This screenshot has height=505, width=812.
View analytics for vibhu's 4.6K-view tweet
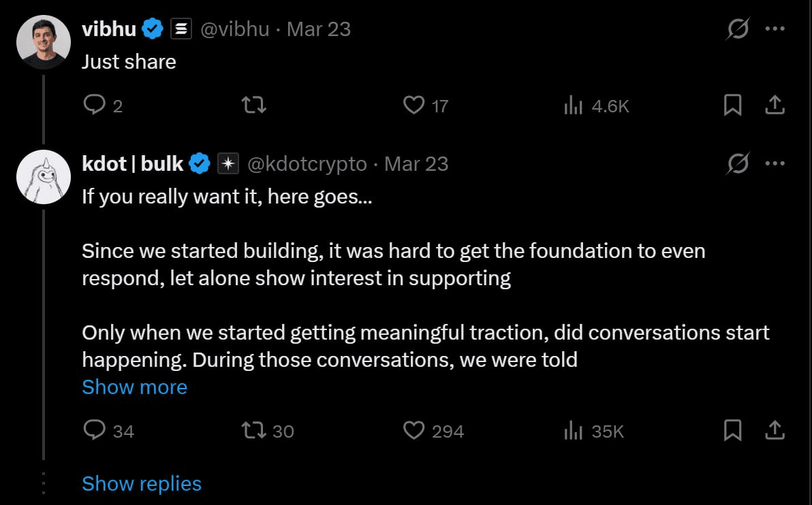(x=573, y=105)
